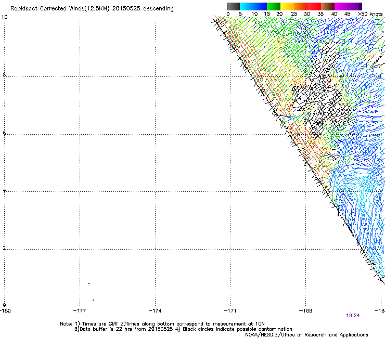Click the yellow 20-25 knots color segment
Image resolution: width=385 pixels, height=338 pixels.
287,6
